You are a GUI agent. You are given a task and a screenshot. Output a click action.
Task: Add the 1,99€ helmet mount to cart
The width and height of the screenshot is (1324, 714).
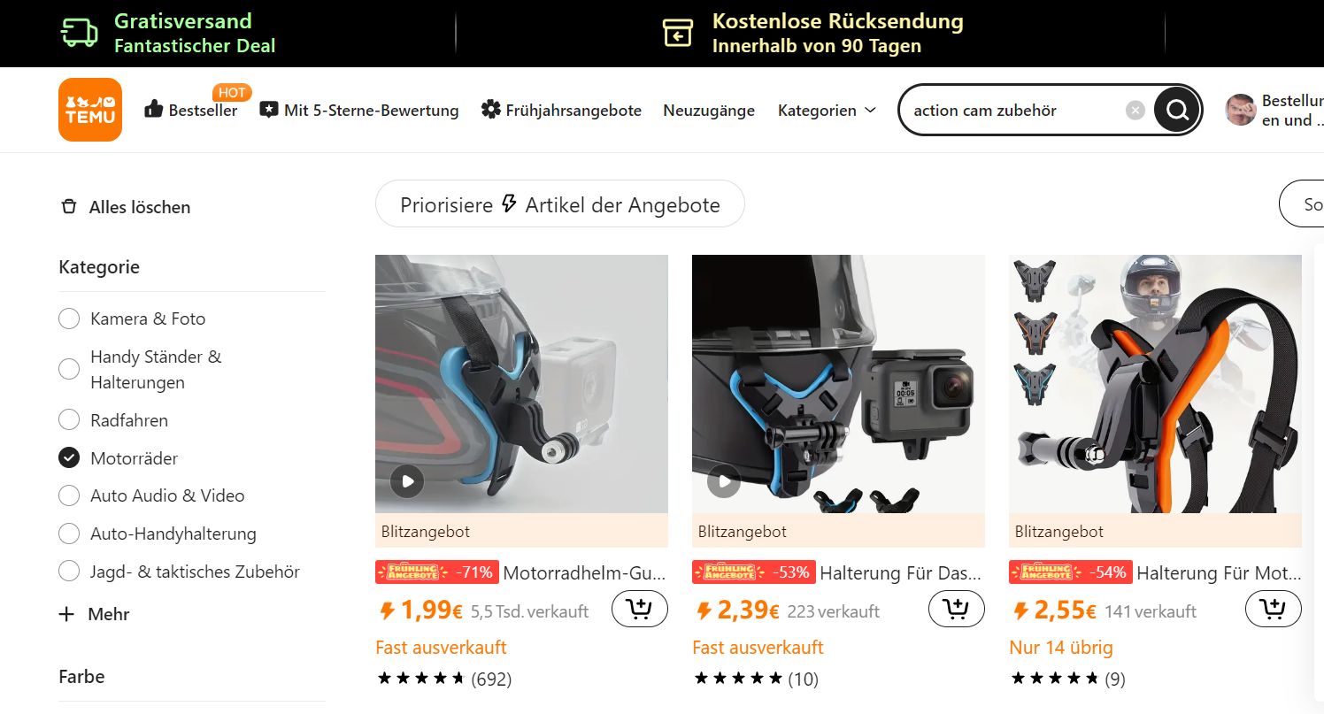coord(640,609)
